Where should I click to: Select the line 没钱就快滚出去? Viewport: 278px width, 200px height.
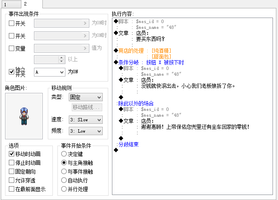(188, 86)
